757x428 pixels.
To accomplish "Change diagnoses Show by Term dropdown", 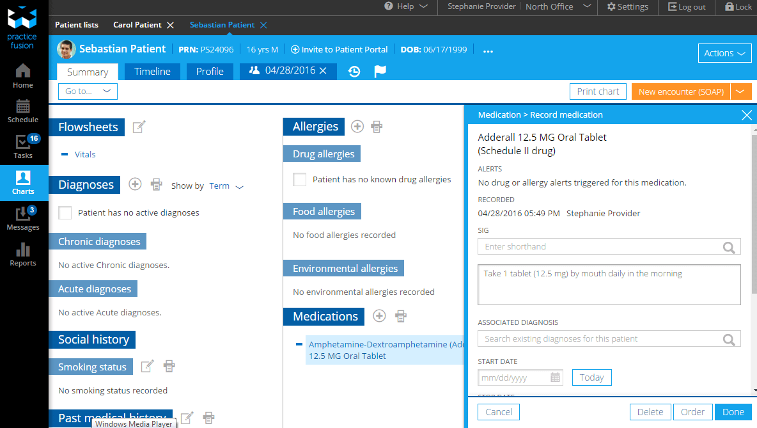I will pyautogui.click(x=226, y=186).
